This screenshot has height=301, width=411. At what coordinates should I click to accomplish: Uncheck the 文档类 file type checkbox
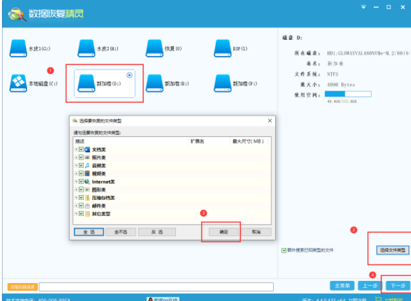click(81, 149)
